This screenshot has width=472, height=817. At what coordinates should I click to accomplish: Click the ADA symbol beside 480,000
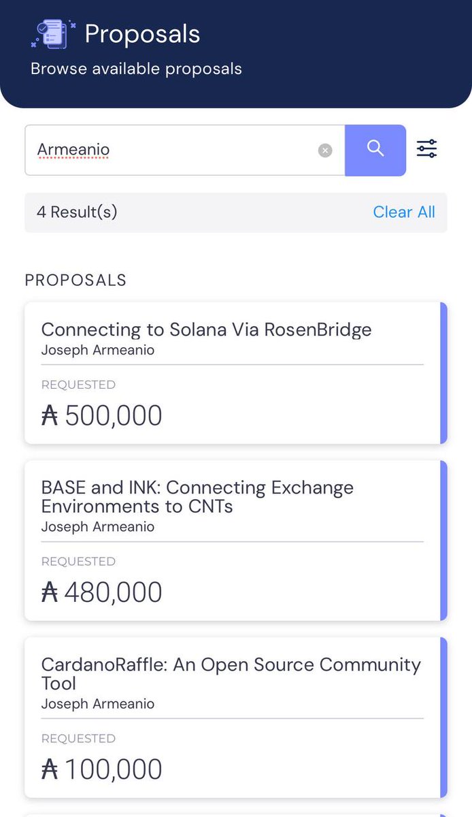[50, 593]
